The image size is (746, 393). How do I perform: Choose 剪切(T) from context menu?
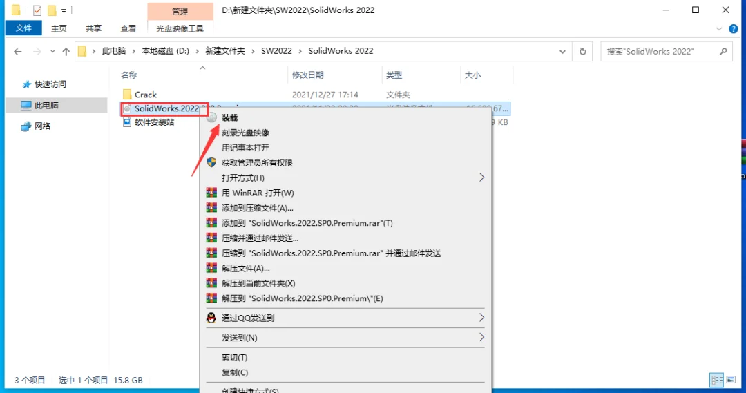(x=345, y=357)
